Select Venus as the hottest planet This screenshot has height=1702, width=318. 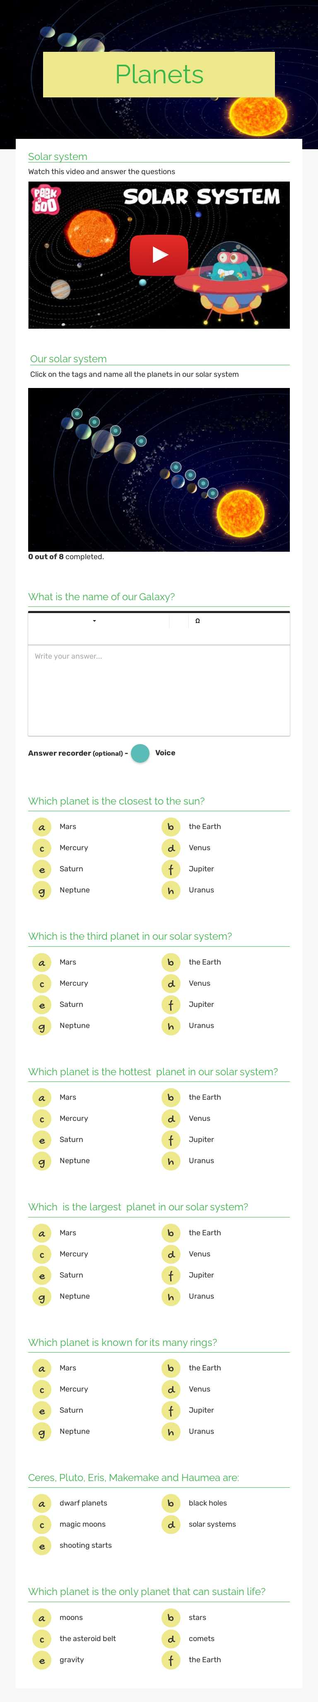pyautogui.click(x=171, y=1118)
